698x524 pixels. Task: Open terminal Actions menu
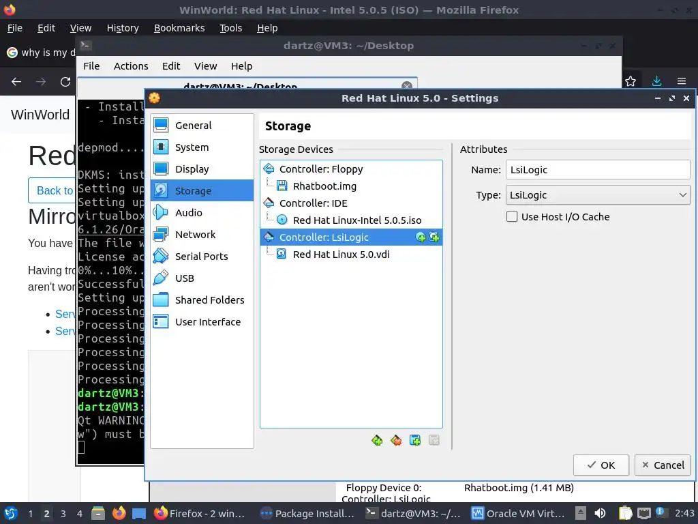[x=131, y=66]
